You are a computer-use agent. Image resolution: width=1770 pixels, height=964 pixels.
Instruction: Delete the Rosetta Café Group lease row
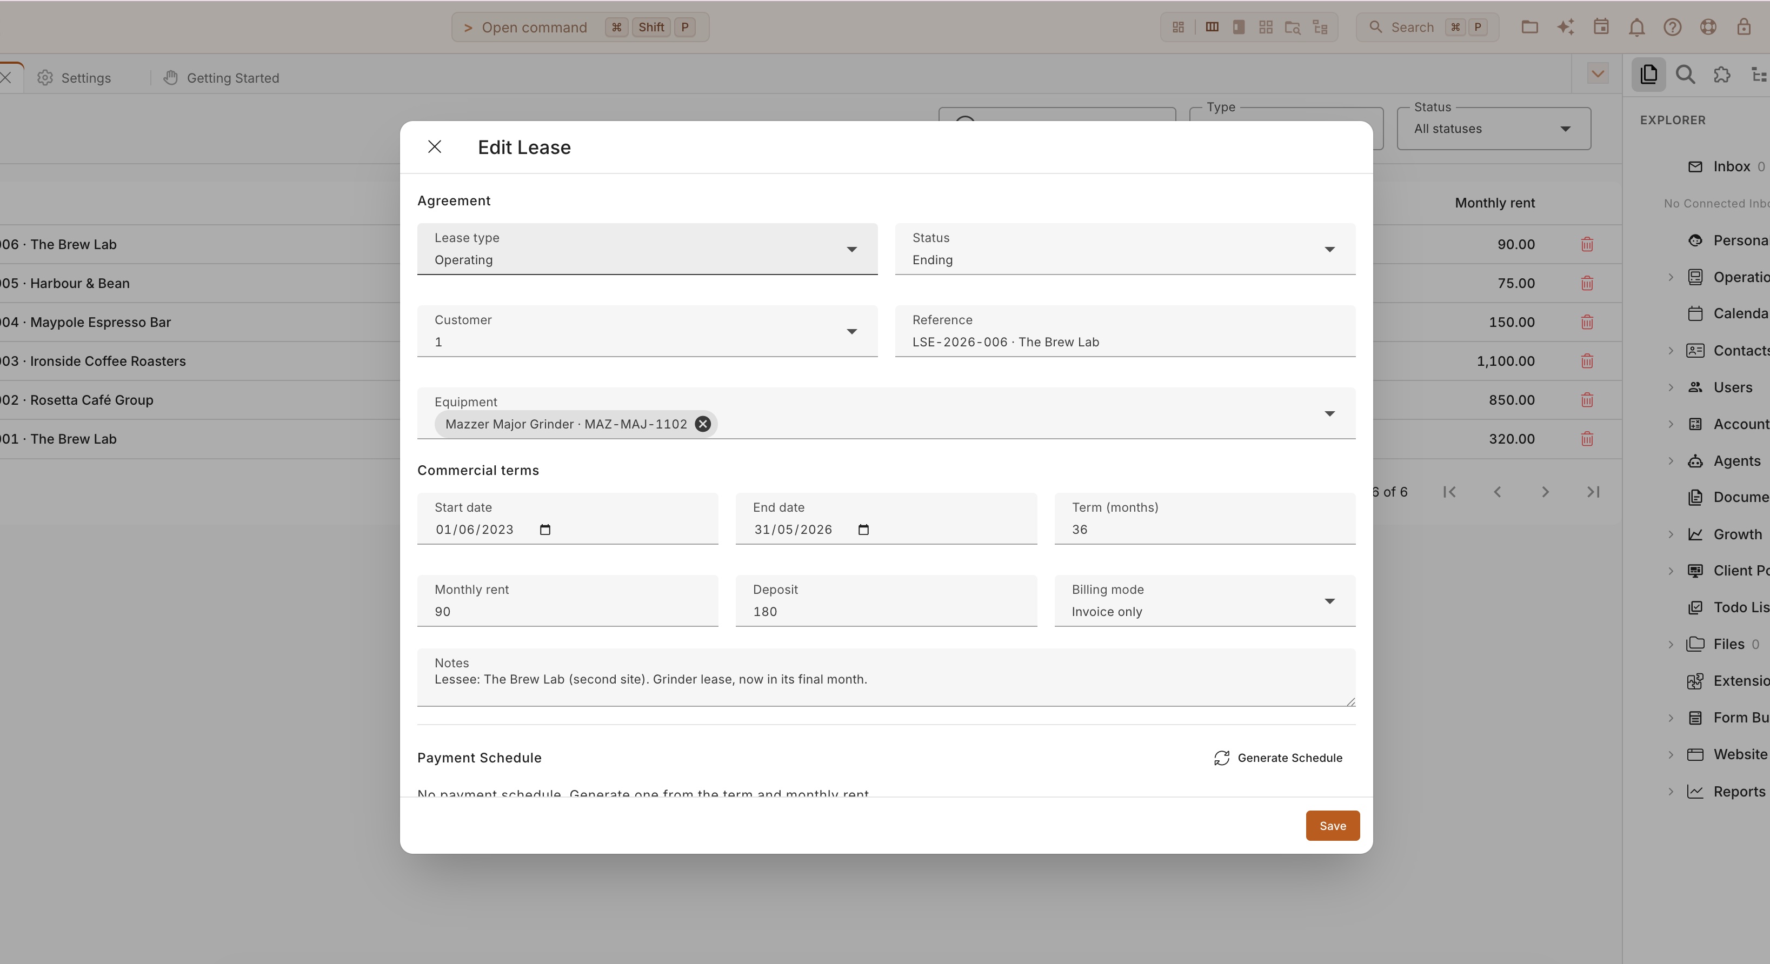[x=1587, y=400]
